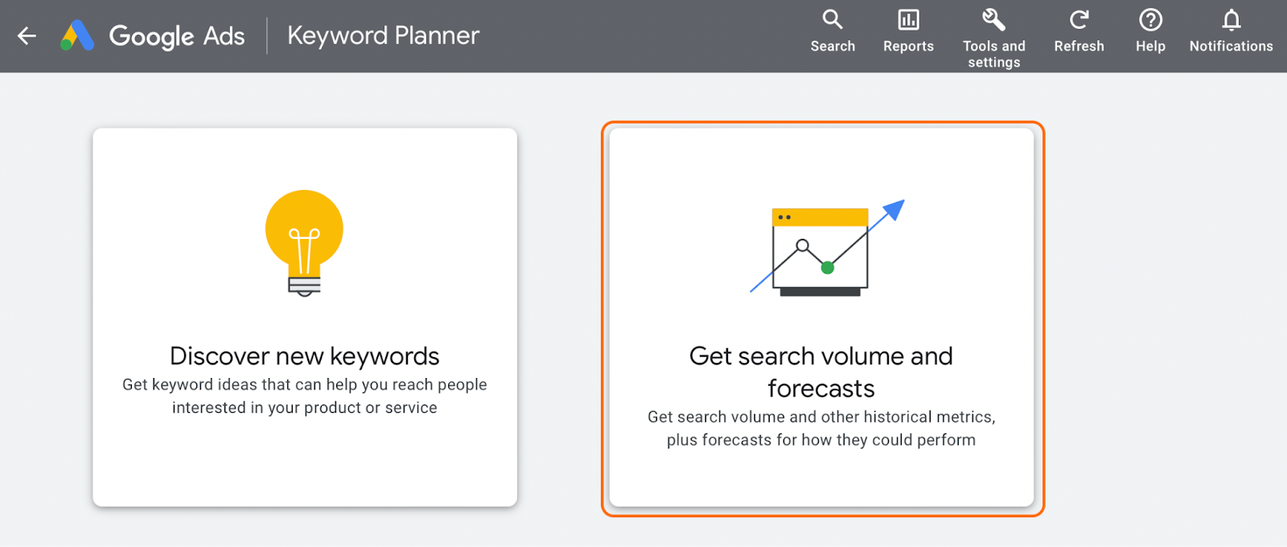Click the Keyword Planner title

click(384, 35)
